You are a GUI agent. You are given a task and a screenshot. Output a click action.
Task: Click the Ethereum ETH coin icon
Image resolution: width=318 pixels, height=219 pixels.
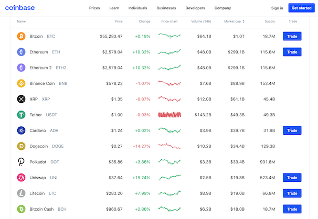click(21, 52)
